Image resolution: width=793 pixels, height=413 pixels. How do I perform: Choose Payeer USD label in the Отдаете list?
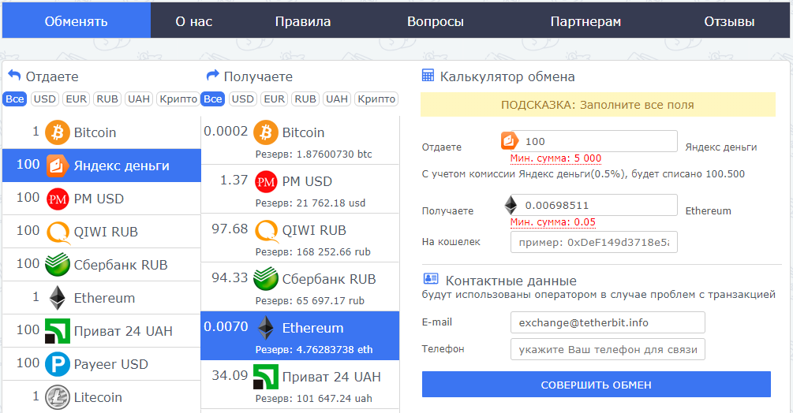[110, 364]
